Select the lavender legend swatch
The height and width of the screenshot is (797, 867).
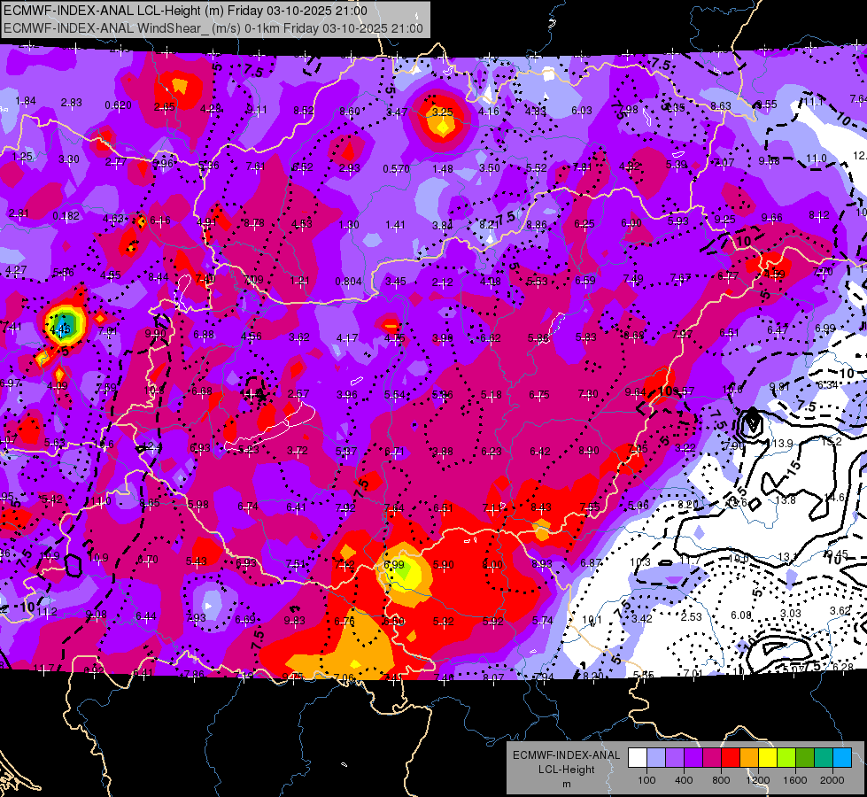[x=675, y=758]
